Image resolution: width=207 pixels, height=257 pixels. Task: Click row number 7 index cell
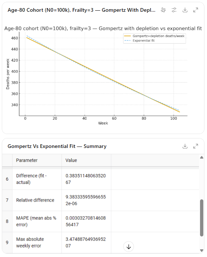coord(7,200)
